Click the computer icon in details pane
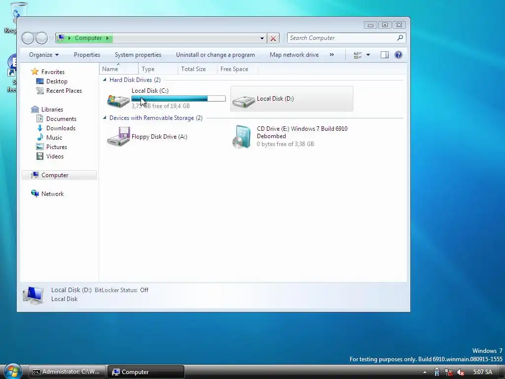This screenshot has width=505, height=379. [33, 295]
